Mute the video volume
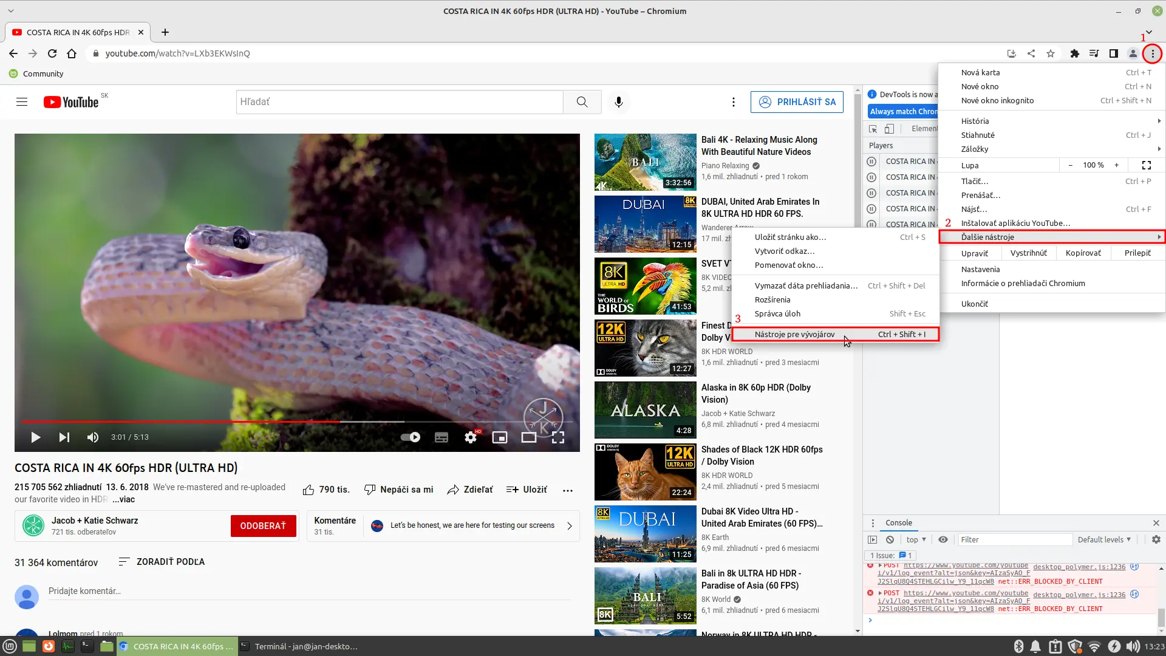This screenshot has height=656, width=1166. [x=93, y=437]
